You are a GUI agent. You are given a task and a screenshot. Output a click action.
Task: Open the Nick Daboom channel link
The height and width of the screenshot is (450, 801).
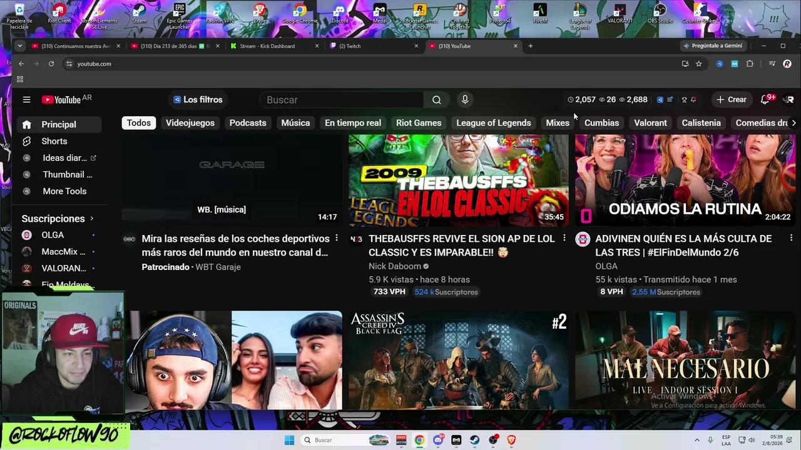click(x=395, y=266)
